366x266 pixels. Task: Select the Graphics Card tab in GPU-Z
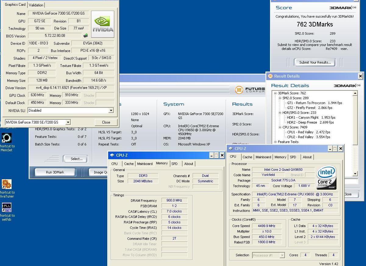pos(15,5)
